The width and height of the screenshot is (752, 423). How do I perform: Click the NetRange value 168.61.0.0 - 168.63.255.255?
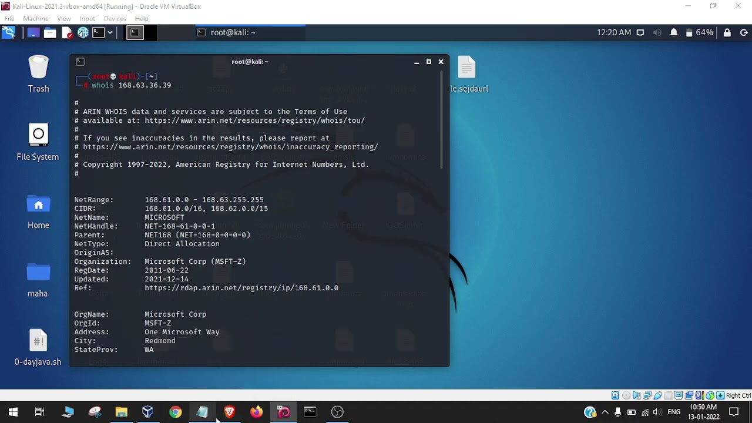tap(204, 200)
